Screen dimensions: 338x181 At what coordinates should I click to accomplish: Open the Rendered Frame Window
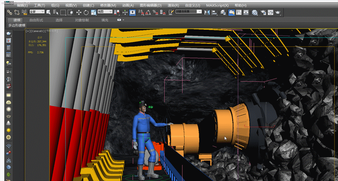pos(270,12)
